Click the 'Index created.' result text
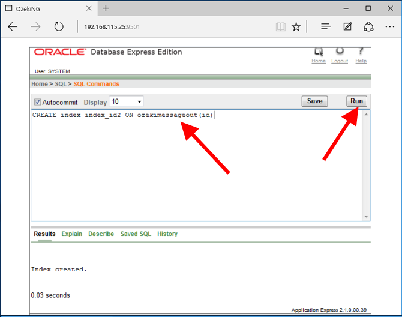402x317 pixels. [59, 270]
